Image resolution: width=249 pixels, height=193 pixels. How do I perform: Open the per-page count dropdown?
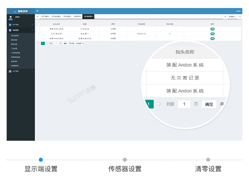pyautogui.click(x=80, y=44)
